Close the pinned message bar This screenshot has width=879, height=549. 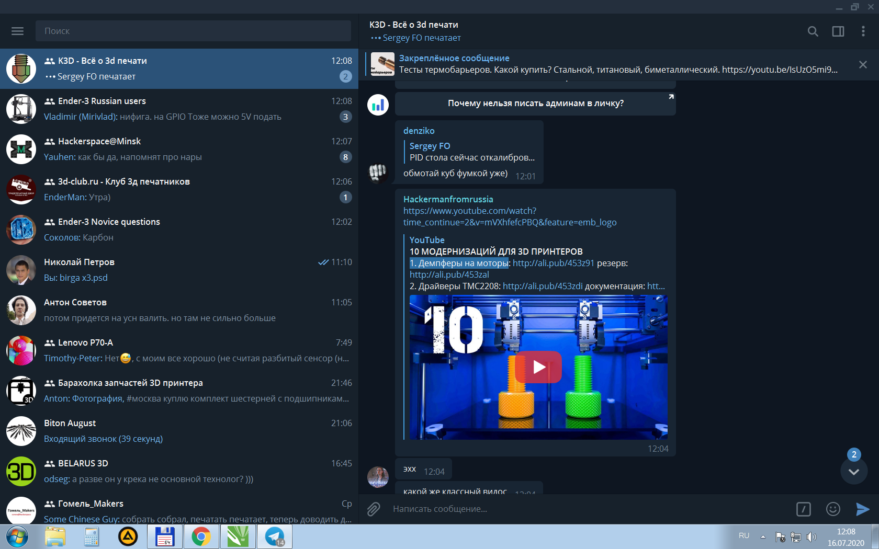863,64
